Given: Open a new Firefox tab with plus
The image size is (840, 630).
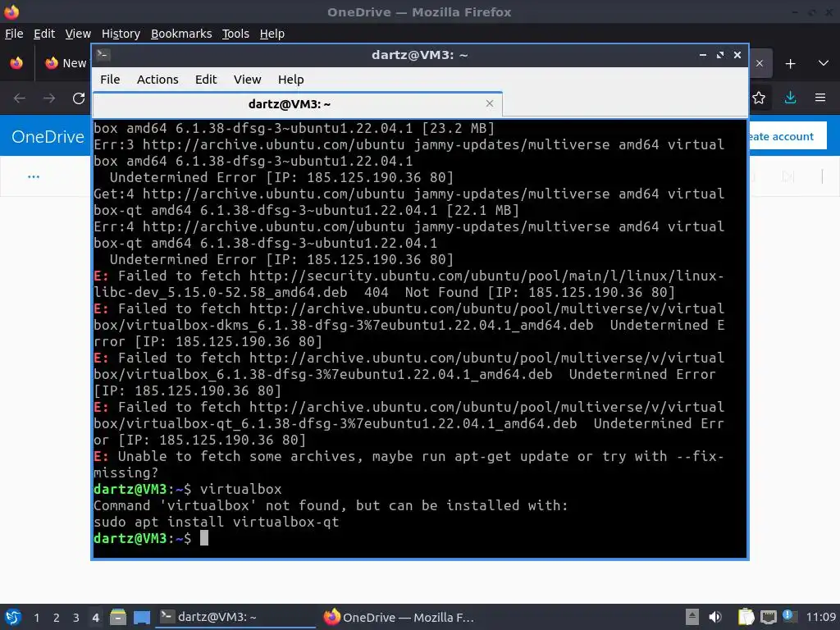Looking at the screenshot, I should tap(790, 64).
